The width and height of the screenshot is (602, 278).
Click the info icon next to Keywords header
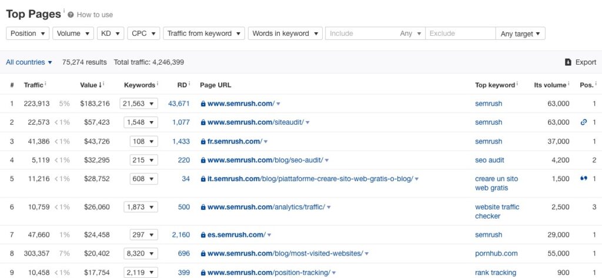(x=158, y=83)
